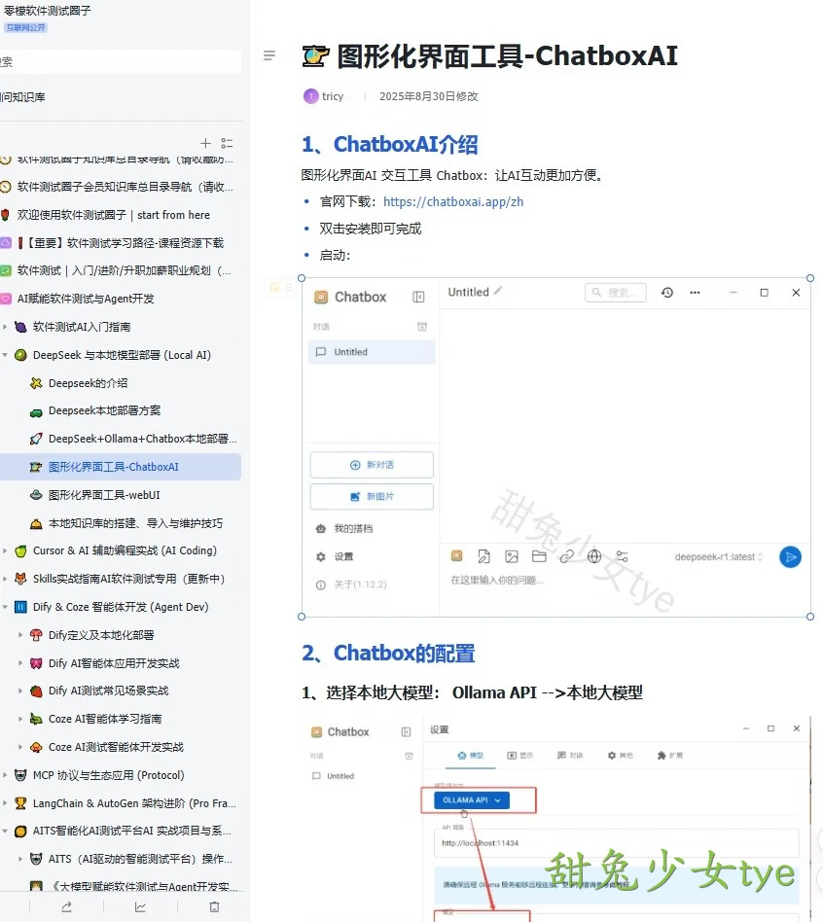The height and width of the screenshot is (922, 823).
Task: Toggle the document outline icon beside title
Action: [x=269, y=55]
